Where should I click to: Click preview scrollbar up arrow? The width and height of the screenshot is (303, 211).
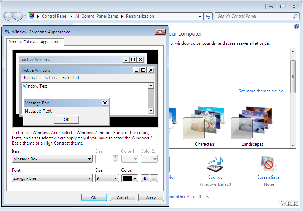[x=151, y=85]
